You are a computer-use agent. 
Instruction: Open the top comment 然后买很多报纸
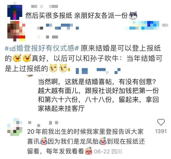click(76, 16)
